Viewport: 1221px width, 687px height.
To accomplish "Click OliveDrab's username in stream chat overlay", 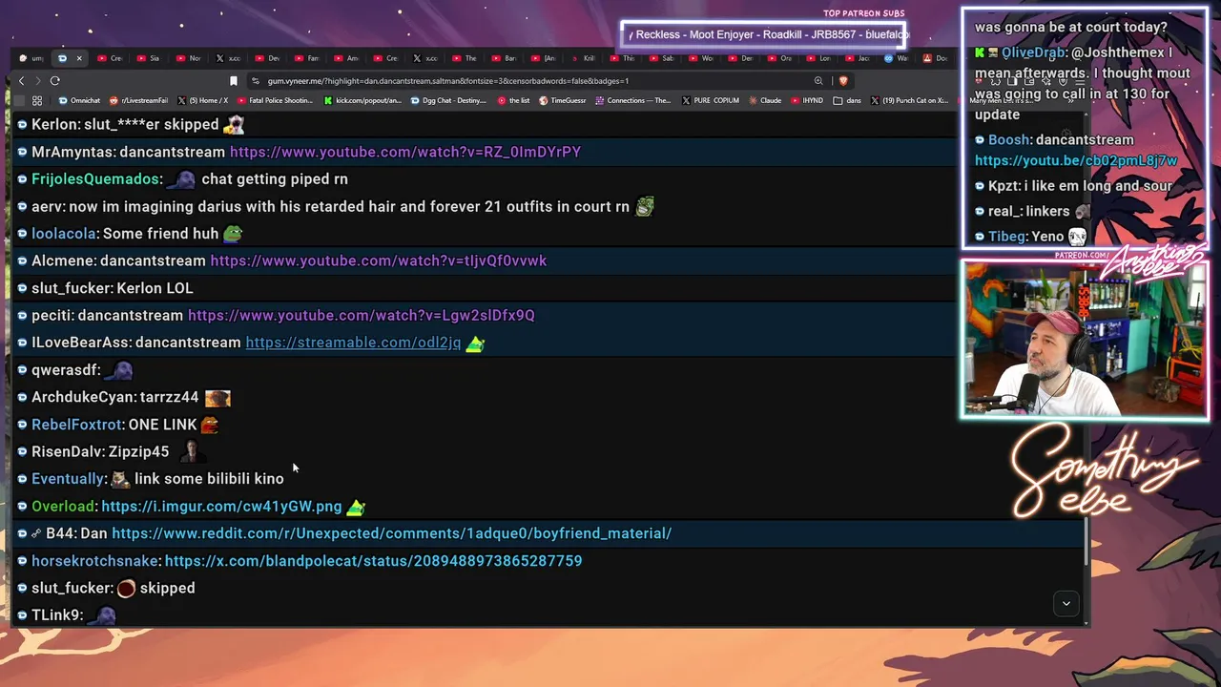I will pyautogui.click(x=1032, y=52).
